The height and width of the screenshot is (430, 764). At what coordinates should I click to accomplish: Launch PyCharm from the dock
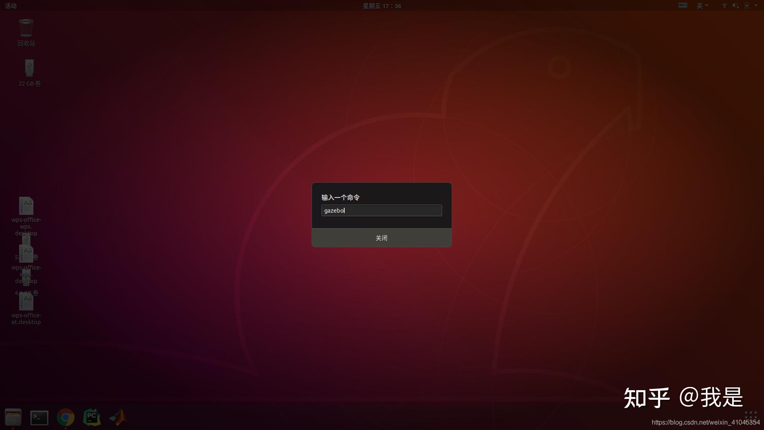(x=92, y=417)
